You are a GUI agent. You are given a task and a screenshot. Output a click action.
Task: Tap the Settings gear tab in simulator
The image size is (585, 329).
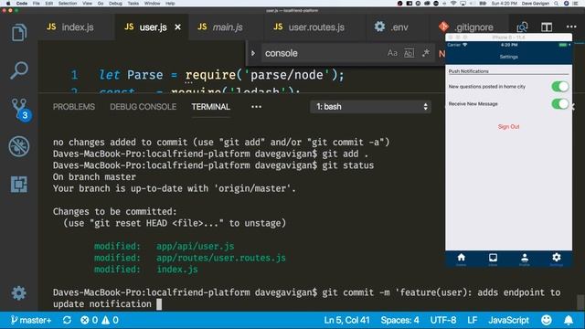coord(557,259)
